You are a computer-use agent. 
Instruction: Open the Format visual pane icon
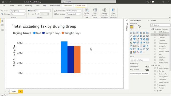139,27
